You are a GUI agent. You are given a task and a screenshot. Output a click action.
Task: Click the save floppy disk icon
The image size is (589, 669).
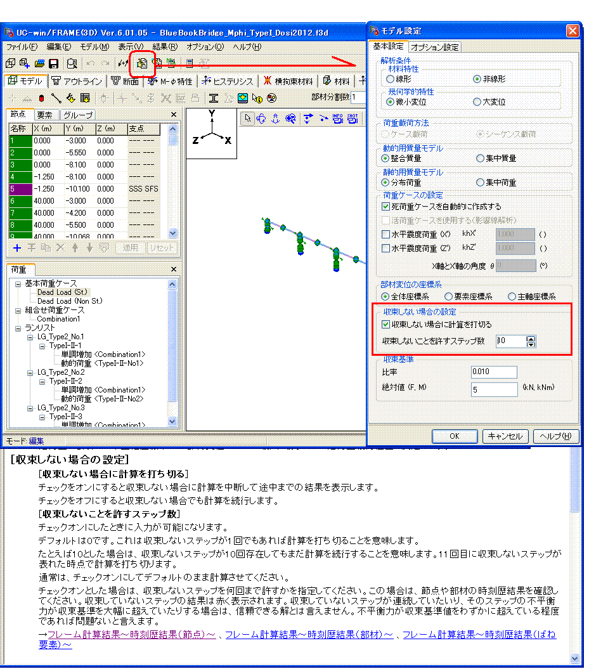54,63
